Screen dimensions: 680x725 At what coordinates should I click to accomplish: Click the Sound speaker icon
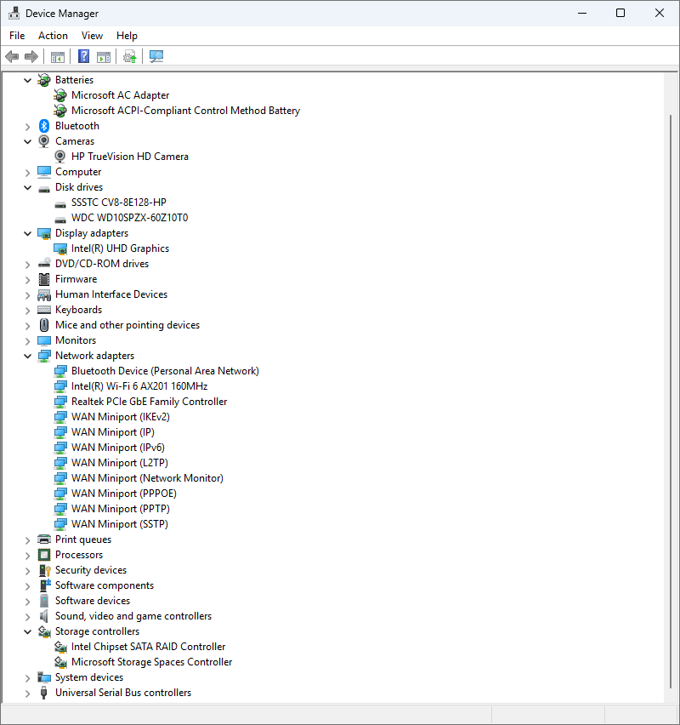tap(44, 616)
